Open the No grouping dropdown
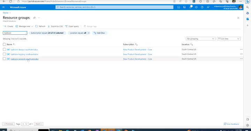Image resolution: width=251 pixels, height=131 pixels. (x=200, y=39)
